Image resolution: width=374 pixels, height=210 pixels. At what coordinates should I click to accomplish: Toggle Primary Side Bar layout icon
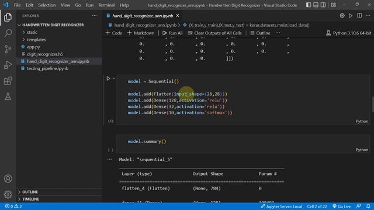[309, 5]
